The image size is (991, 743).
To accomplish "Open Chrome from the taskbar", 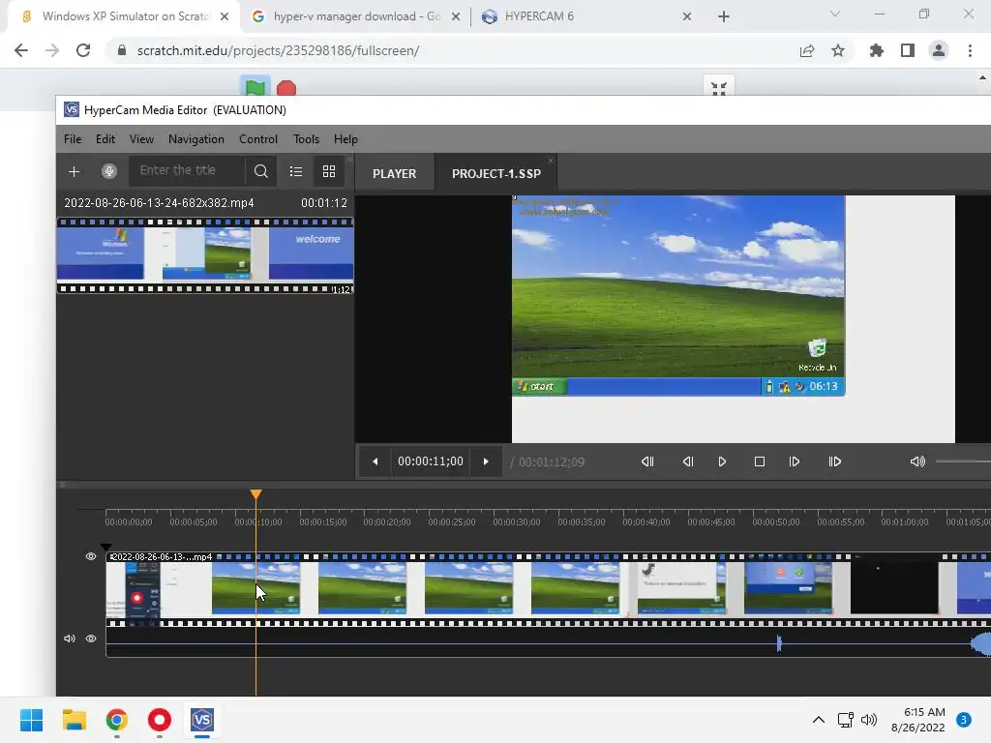I will (117, 720).
